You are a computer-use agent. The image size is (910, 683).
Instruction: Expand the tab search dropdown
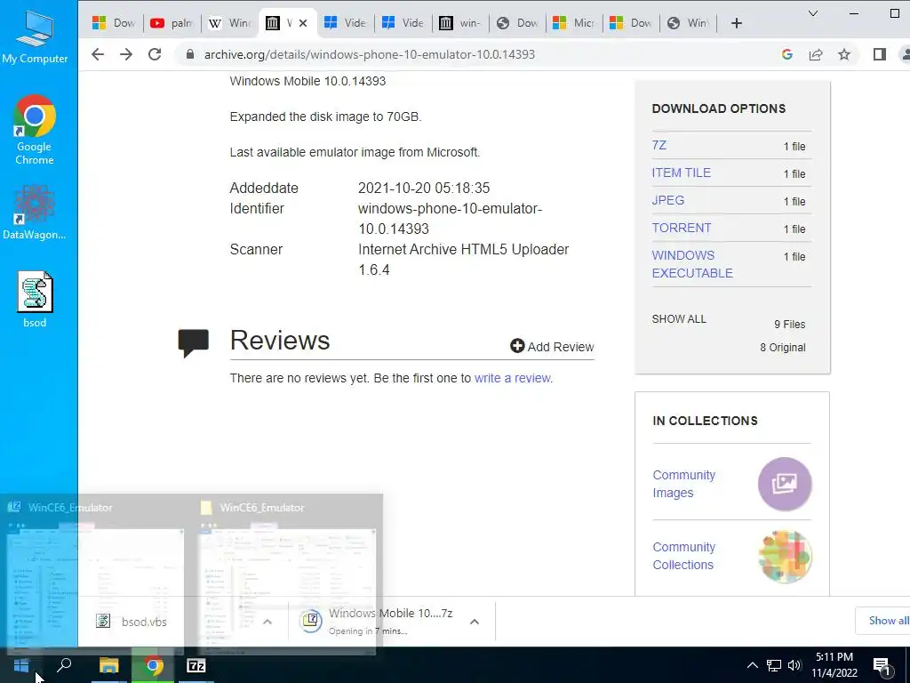813,13
